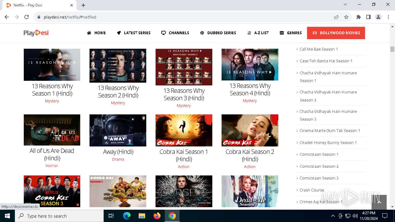Open Chacha Vidhayak Hain Humare Season 2
The height and width of the screenshot is (222, 395).
[328, 96]
